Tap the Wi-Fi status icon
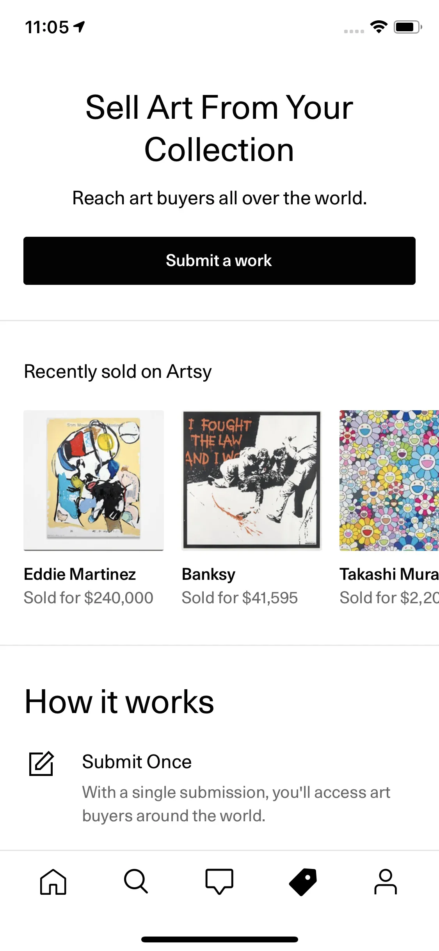 tap(379, 27)
